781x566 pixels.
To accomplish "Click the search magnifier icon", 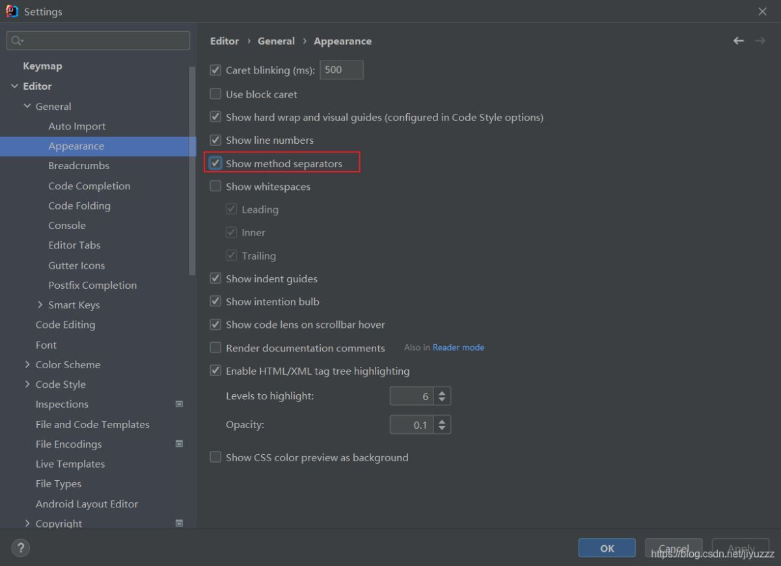I will coord(16,40).
